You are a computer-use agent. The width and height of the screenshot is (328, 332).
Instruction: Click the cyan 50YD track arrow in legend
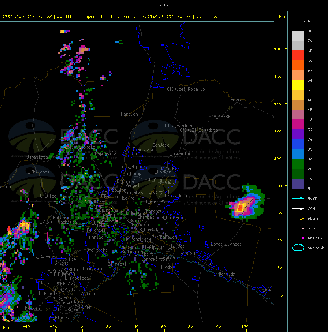(298, 199)
